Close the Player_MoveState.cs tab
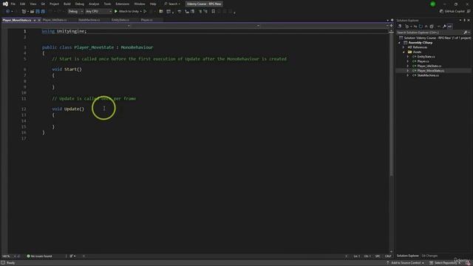Screen dimensions: 473x266 [x=39, y=20]
